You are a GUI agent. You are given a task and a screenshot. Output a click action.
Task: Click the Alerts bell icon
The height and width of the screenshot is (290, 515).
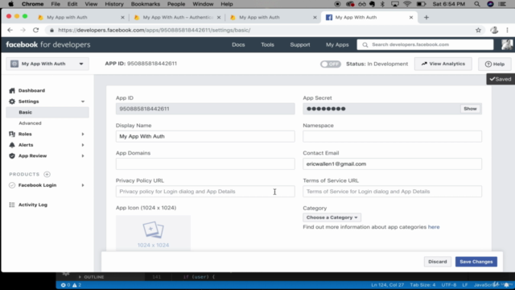pyautogui.click(x=12, y=145)
